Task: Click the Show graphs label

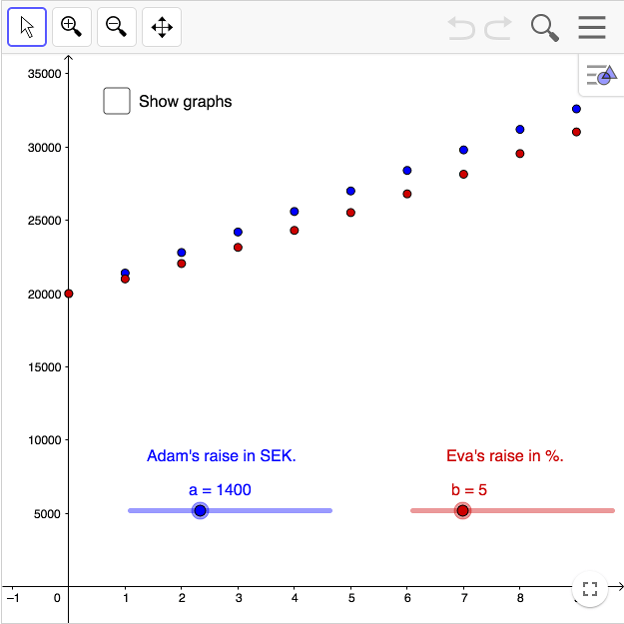Action: pyautogui.click(x=185, y=102)
